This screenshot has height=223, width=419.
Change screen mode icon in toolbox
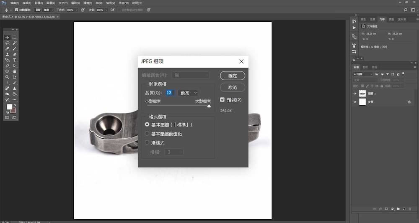14,117
